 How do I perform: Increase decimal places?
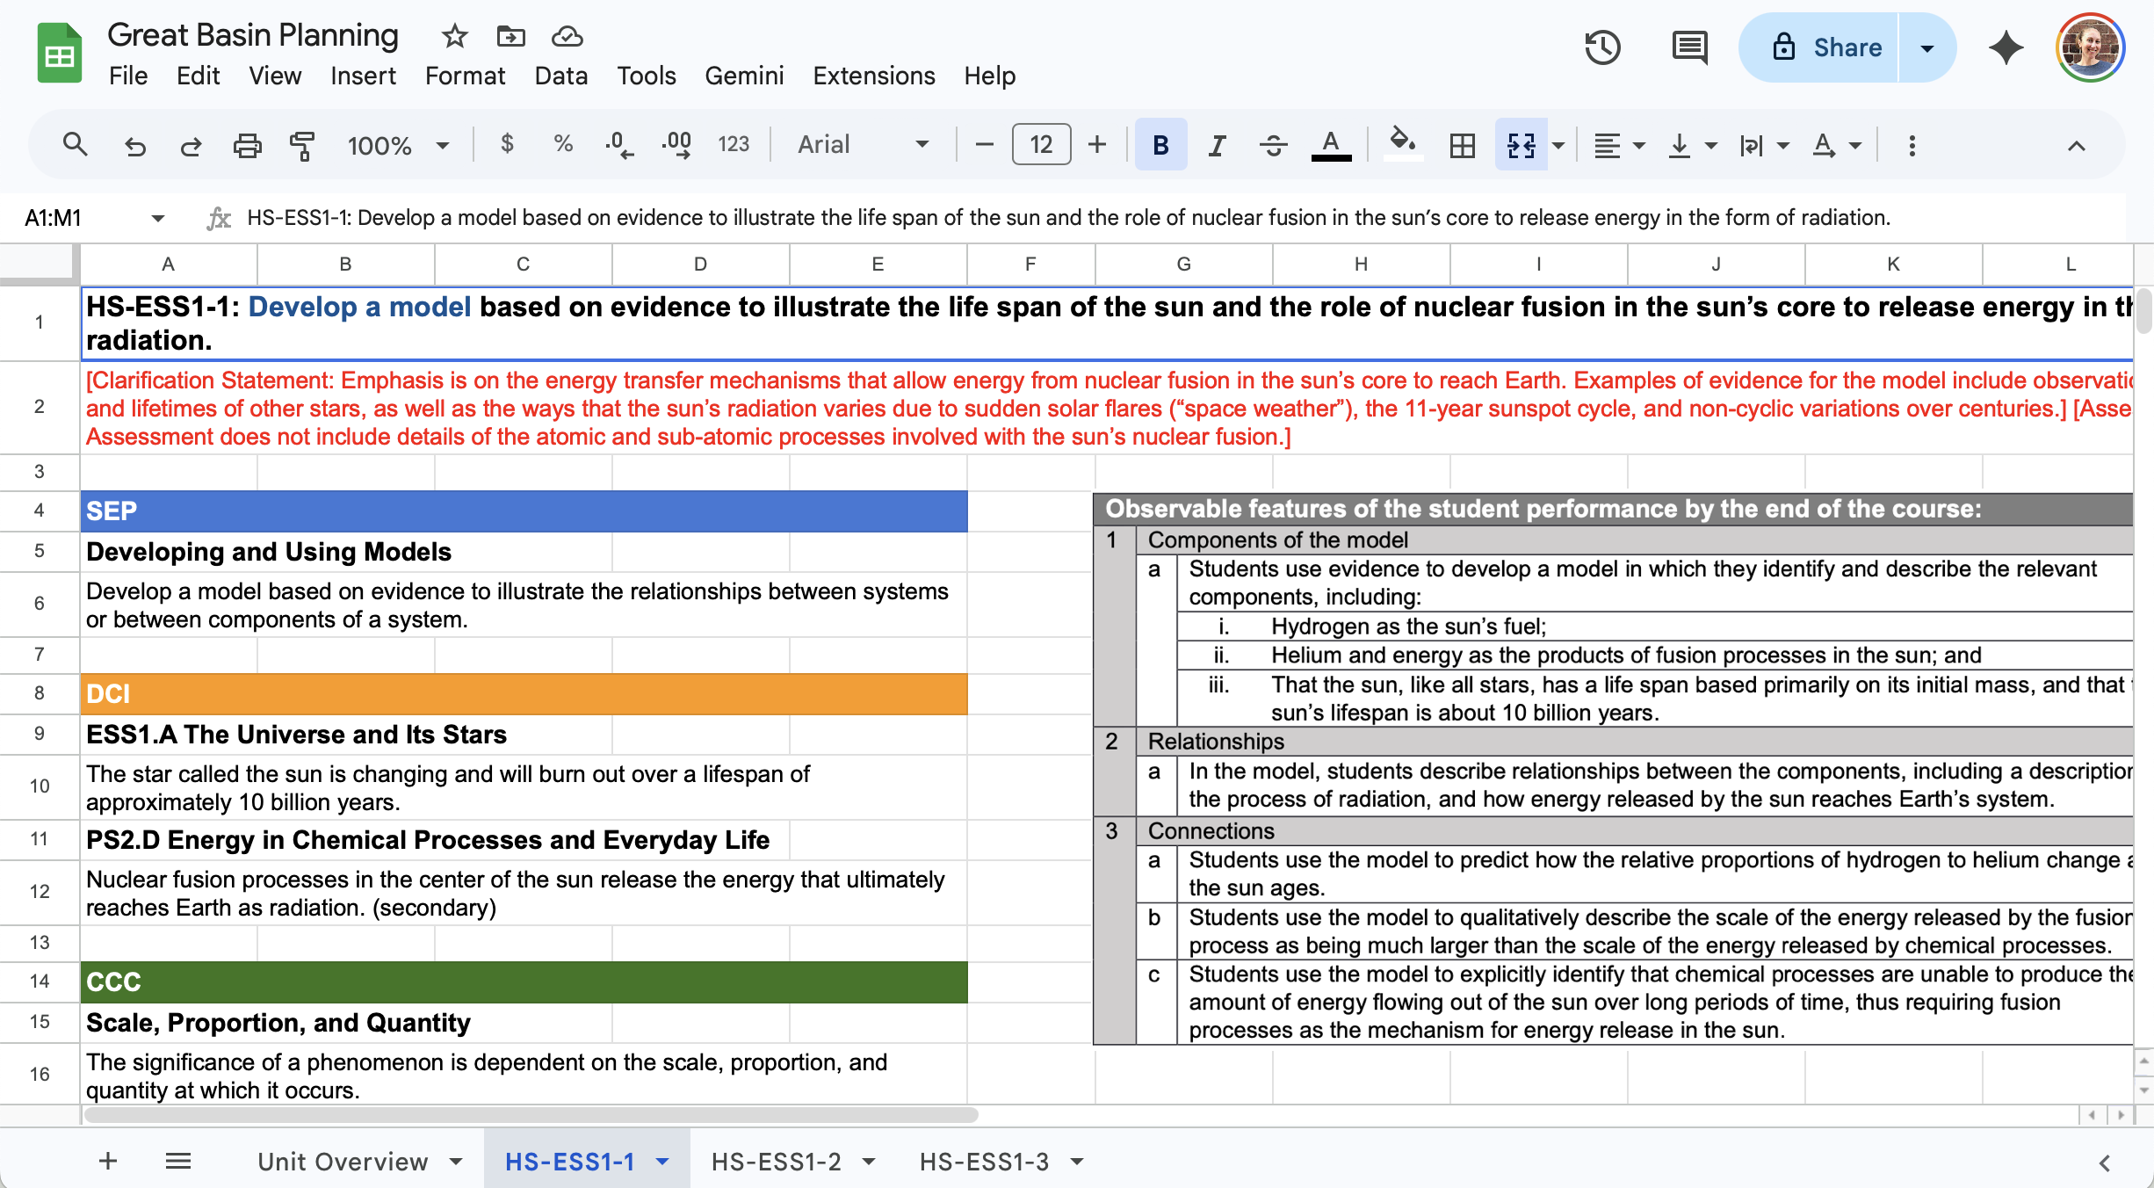click(676, 145)
